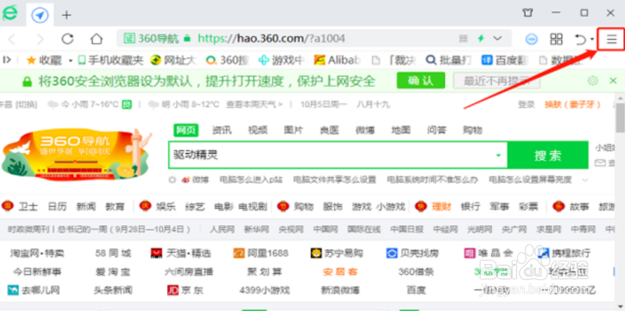This screenshot has height=311, width=625.
Task: Select the 资讯 search tab
Action: 222,130
